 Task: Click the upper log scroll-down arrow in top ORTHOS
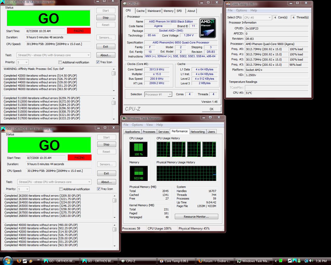(114, 91)
